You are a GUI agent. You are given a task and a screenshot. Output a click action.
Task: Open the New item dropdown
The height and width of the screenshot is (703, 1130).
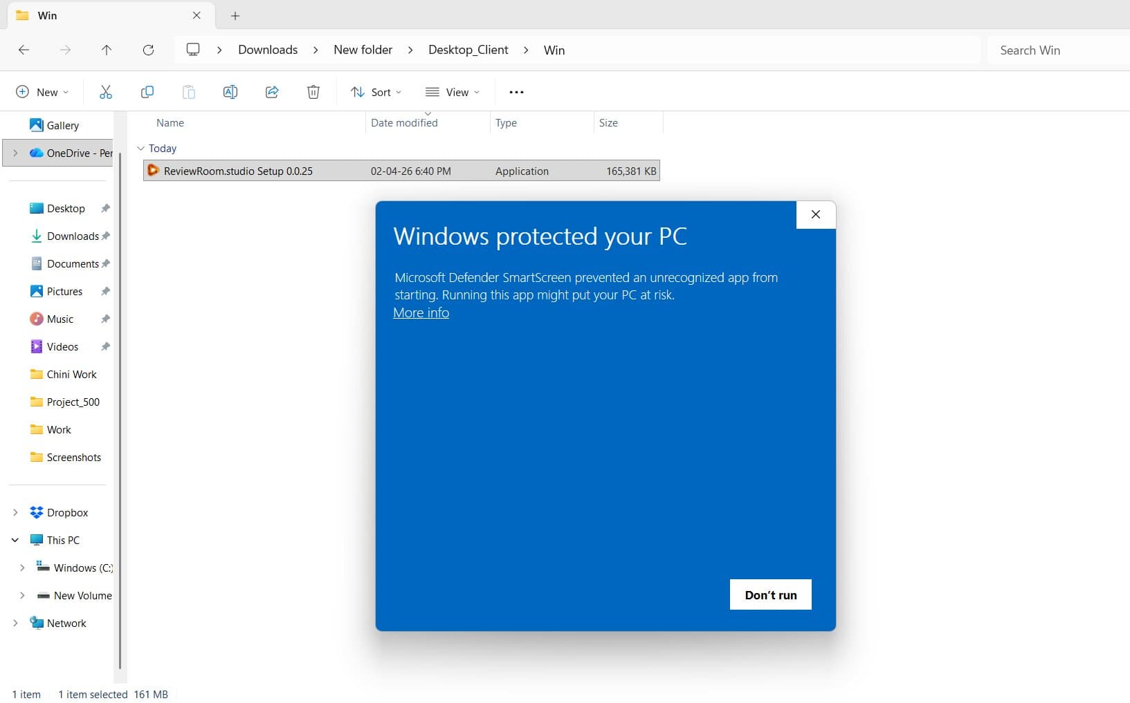(42, 92)
